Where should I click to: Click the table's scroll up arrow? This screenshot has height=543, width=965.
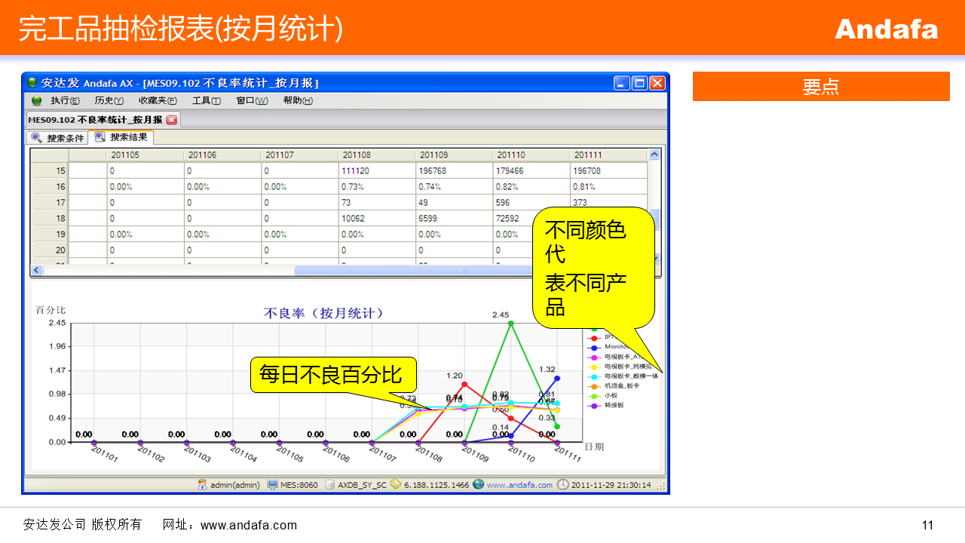point(654,155)
